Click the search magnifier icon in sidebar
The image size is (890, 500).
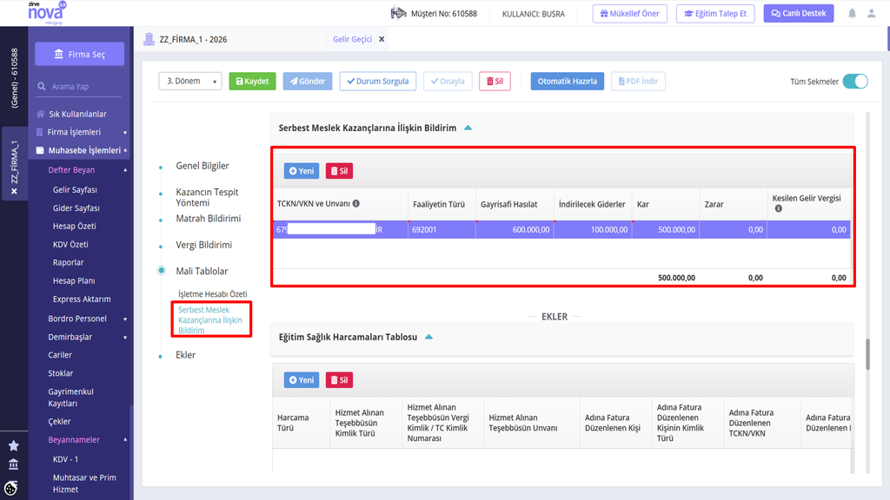coord(42,87)
